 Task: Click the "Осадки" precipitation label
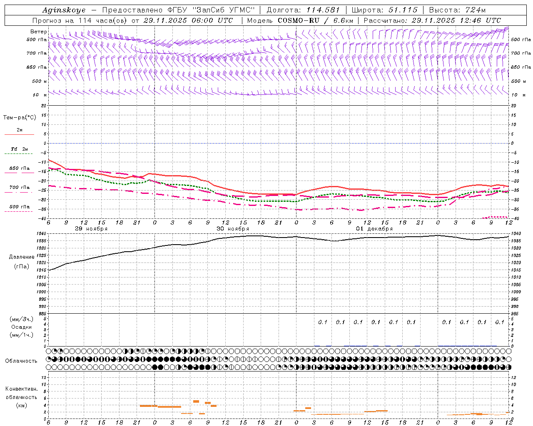[21, 327]
